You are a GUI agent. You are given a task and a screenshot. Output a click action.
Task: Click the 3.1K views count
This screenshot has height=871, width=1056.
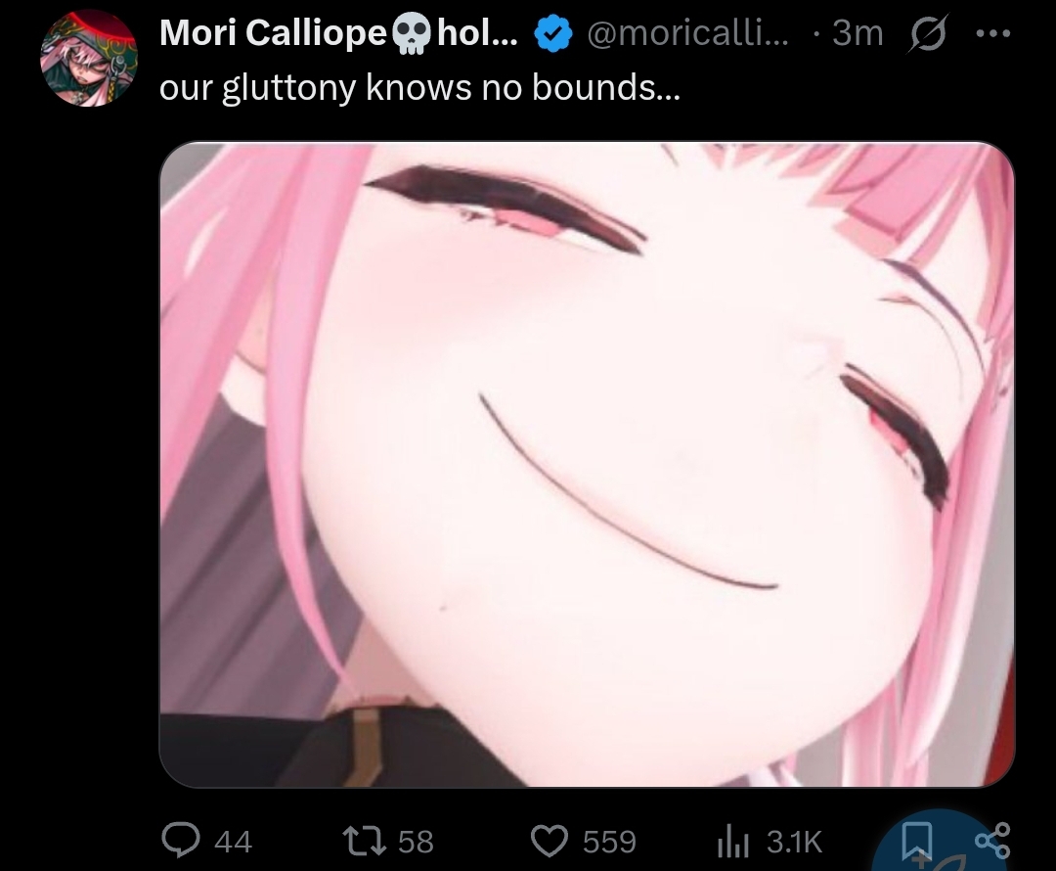pos(794,842)
